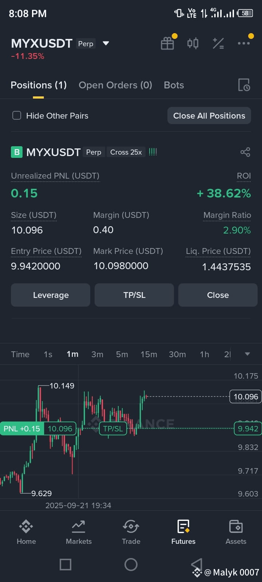Viewport: 262px width, 582px height.
Task: Tap the 9.629 chart low label
Action: click(41, 493)
